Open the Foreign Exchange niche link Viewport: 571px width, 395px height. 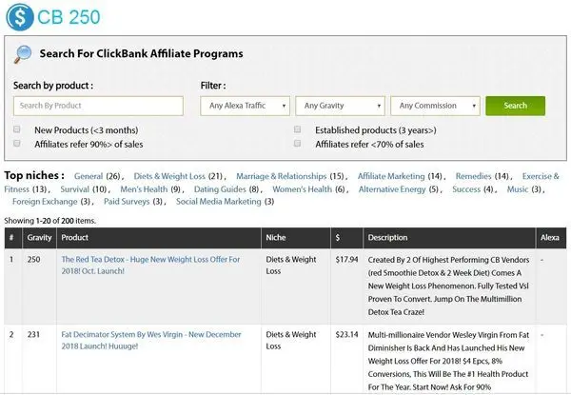click(x=45, y=202)
